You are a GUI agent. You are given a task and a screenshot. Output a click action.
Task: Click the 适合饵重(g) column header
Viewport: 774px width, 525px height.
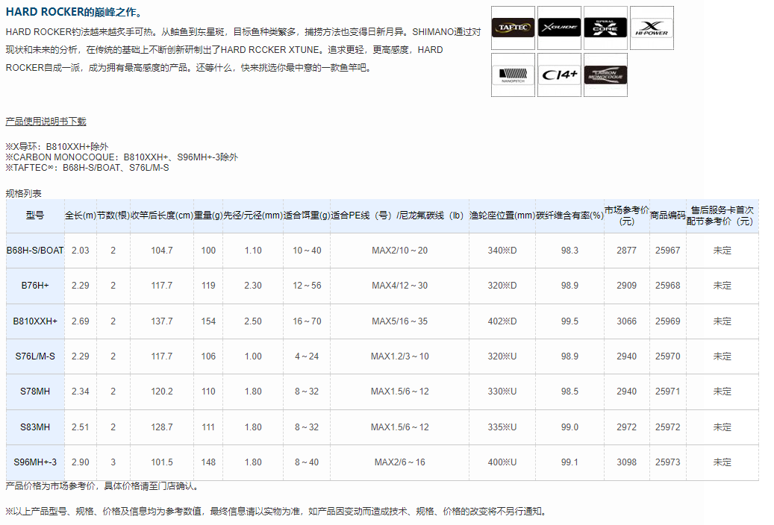307,216
